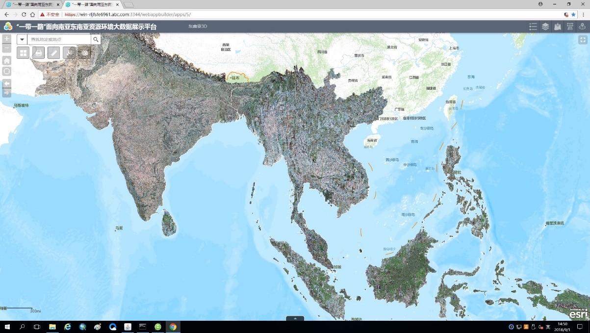Click the My Location target button

[6, 72]
